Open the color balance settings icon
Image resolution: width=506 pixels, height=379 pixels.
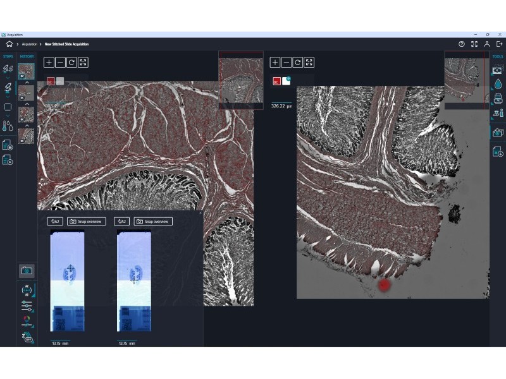27,321
